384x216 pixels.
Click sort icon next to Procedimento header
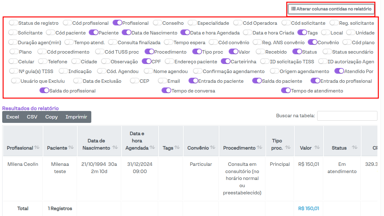point(259,148)
